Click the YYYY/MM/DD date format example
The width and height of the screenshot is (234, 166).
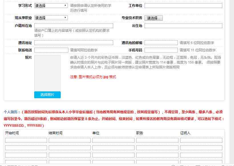(x=14, y=126)
